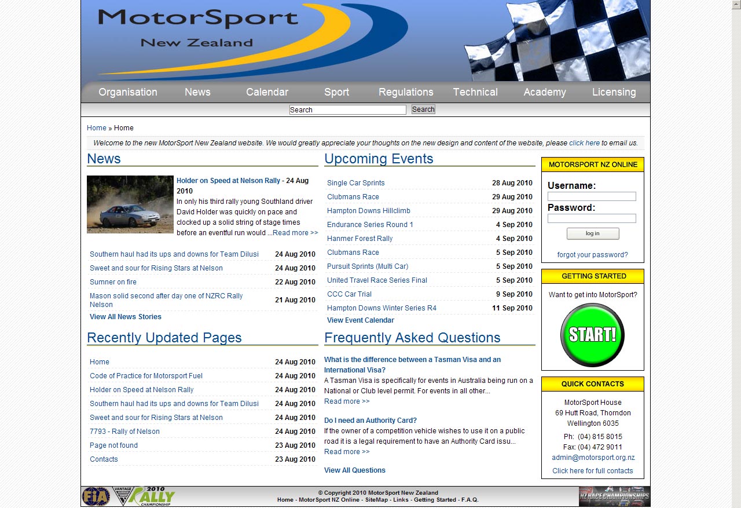Open Contacts in Recently Updated Pages

[104, 459]
